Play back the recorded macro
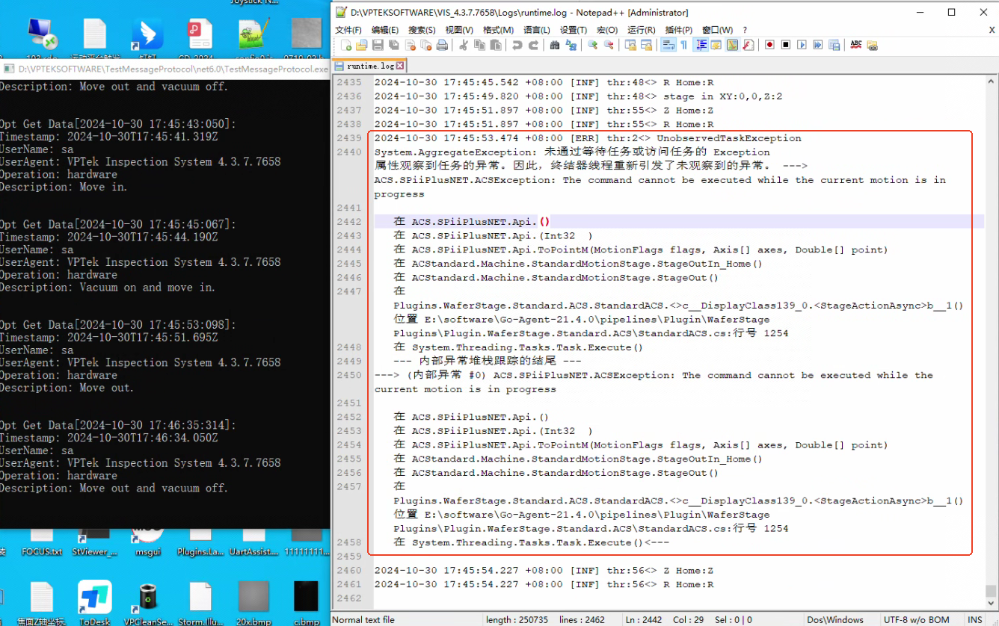Screen dimensions: 999x626 tap(802, 45)
